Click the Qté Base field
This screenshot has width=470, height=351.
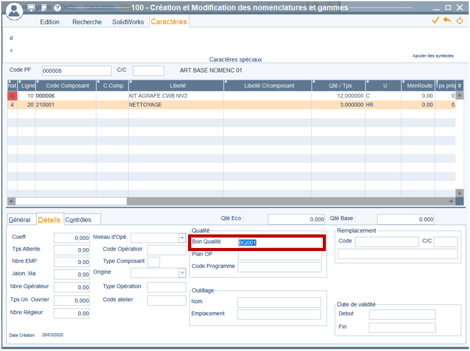point(406,219)
